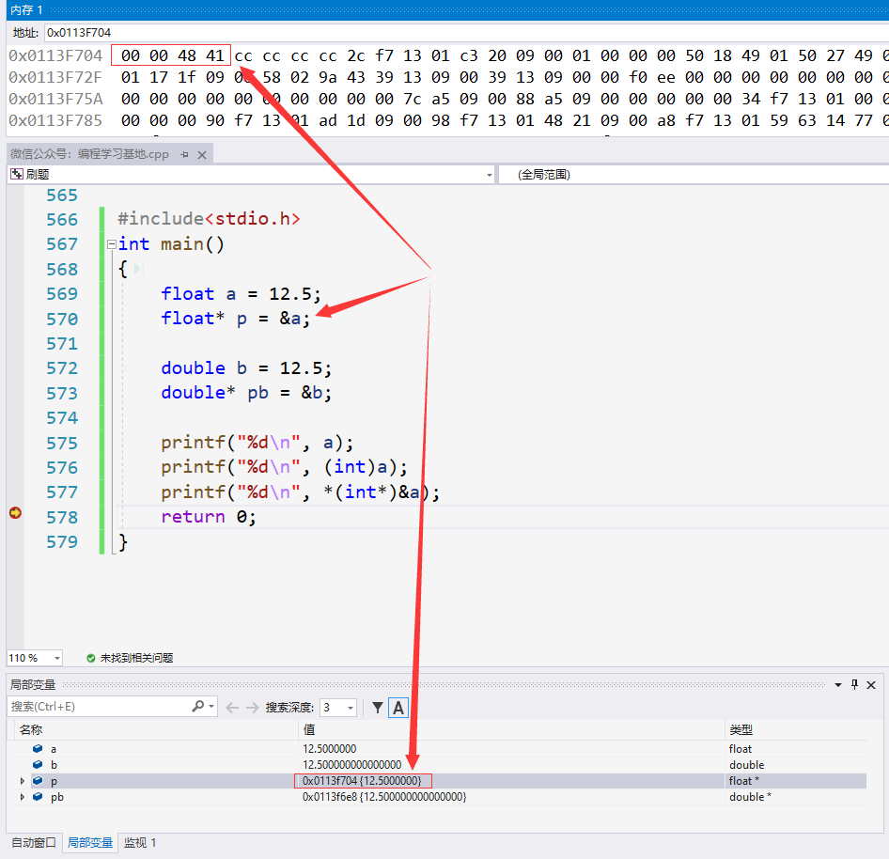Navigate forward with the right arrow in locals

pyautogui.click(x=252, y=708)
